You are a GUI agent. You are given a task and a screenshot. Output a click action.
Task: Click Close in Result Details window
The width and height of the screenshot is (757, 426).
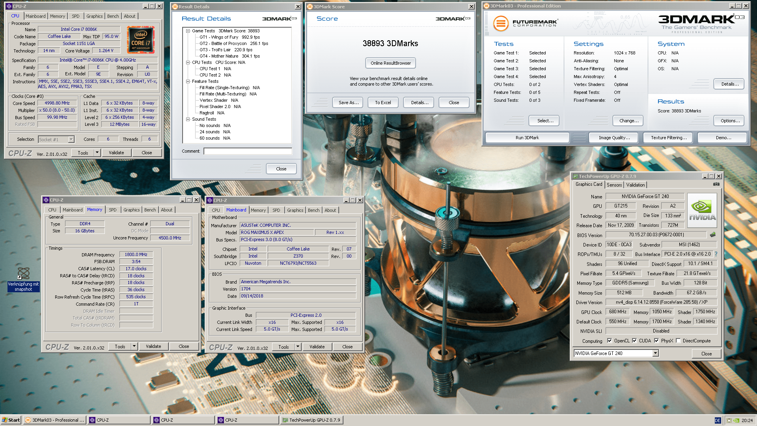(281, 169)
